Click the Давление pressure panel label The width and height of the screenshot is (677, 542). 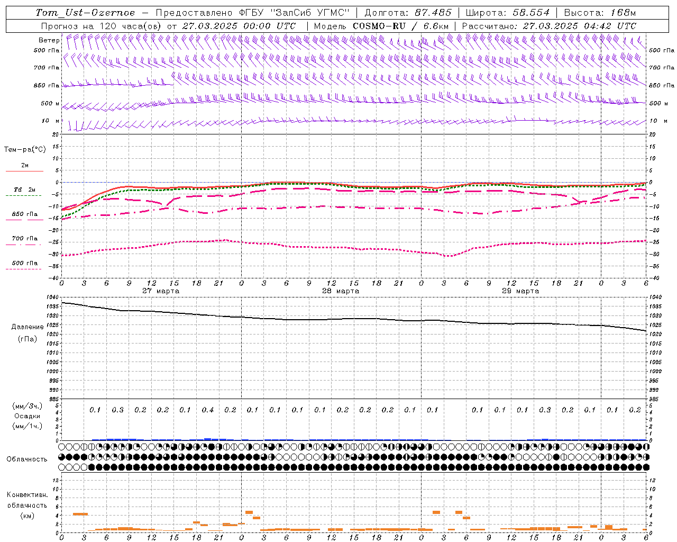click(28, 327)
